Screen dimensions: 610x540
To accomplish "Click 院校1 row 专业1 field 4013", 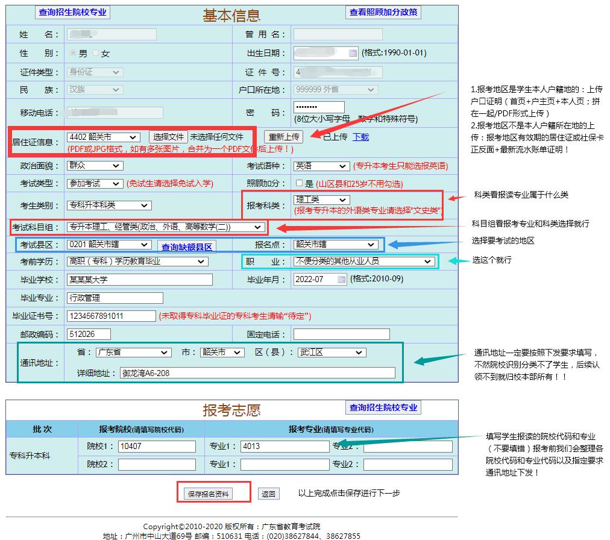I will [x=285, y=446].
